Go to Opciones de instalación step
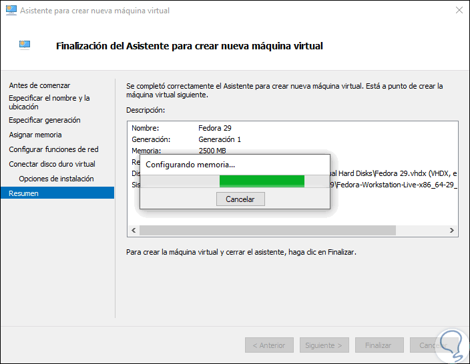The height and width of the screenshot is (364, 470). [56, 179]
